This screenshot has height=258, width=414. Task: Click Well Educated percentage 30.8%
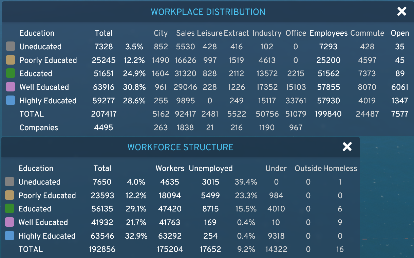[134, 87]
